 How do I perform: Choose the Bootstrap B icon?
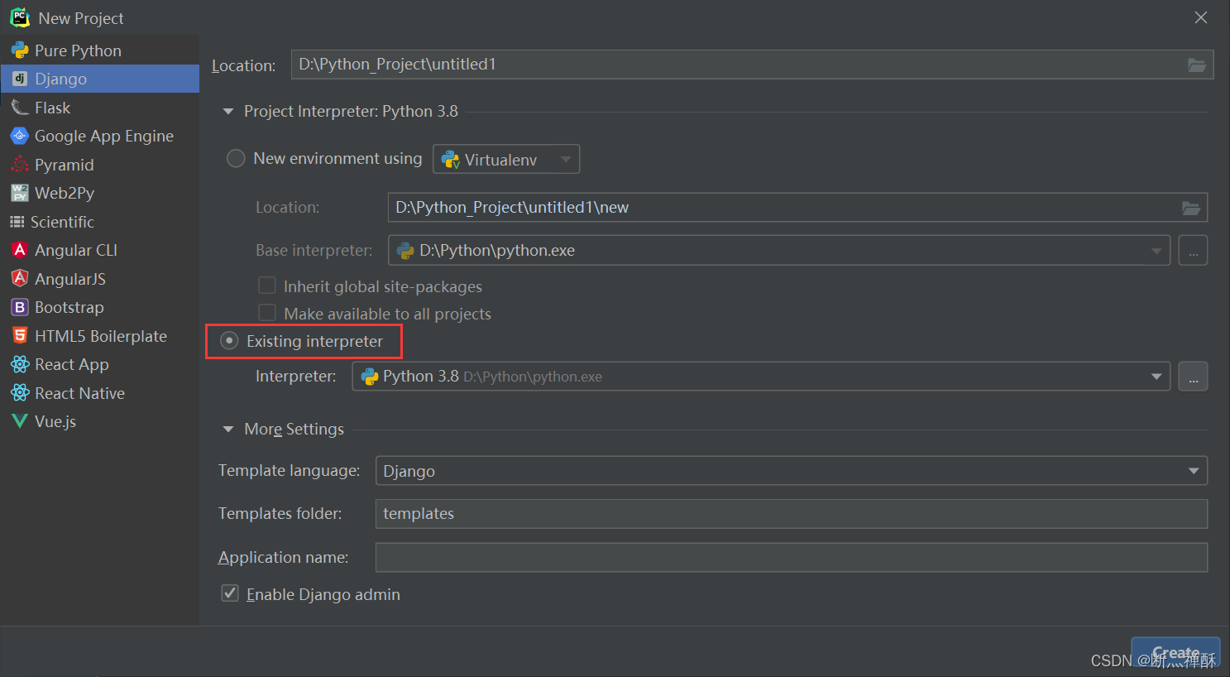tap(20, 307)
